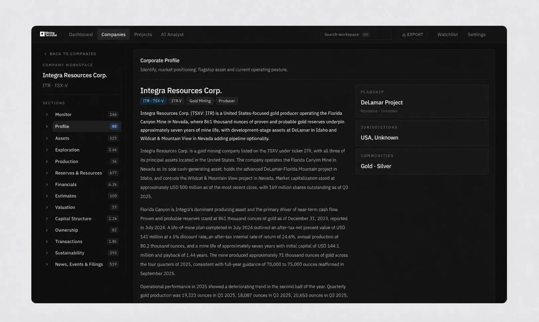Expand the Exploration section chevron
539x322 pixels.
tap(47, 150)
